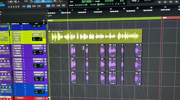Open the main counter format dropdown arrow

click(x=93, y=1)
